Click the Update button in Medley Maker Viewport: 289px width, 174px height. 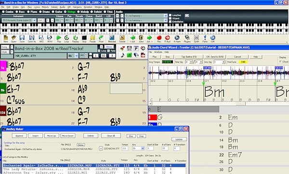click(179, 139)
